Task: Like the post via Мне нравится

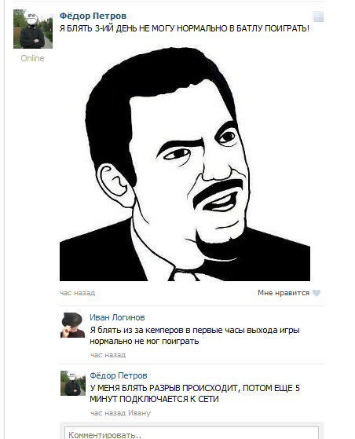Action: click(x=284, y=293)
